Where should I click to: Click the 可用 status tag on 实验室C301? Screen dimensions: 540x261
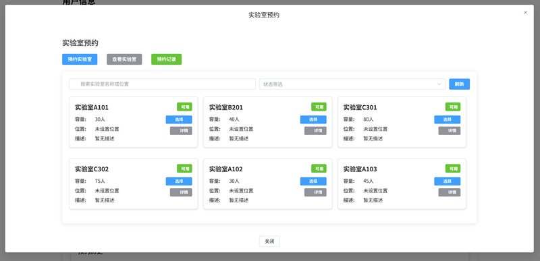453,107
